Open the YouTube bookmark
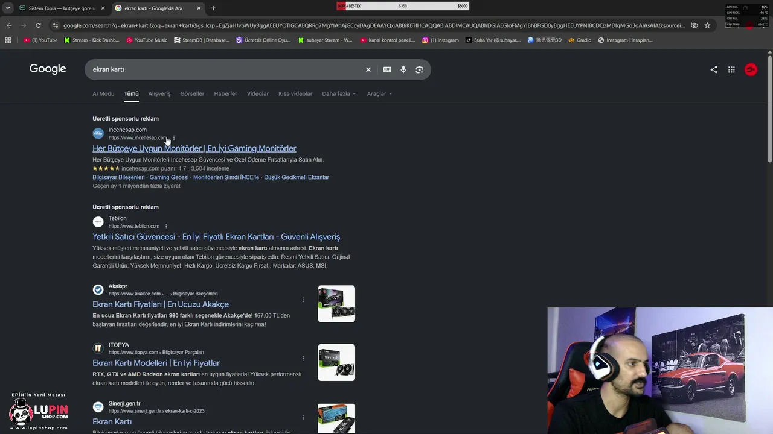 pyautogui.click(x=40, y=40)
